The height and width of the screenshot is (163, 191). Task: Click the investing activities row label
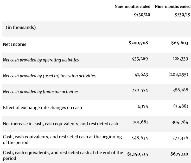pos(49,76)
